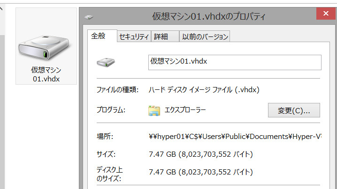Open the 以前のバージョン tab
Screen dimensions: 337x189
205,36
